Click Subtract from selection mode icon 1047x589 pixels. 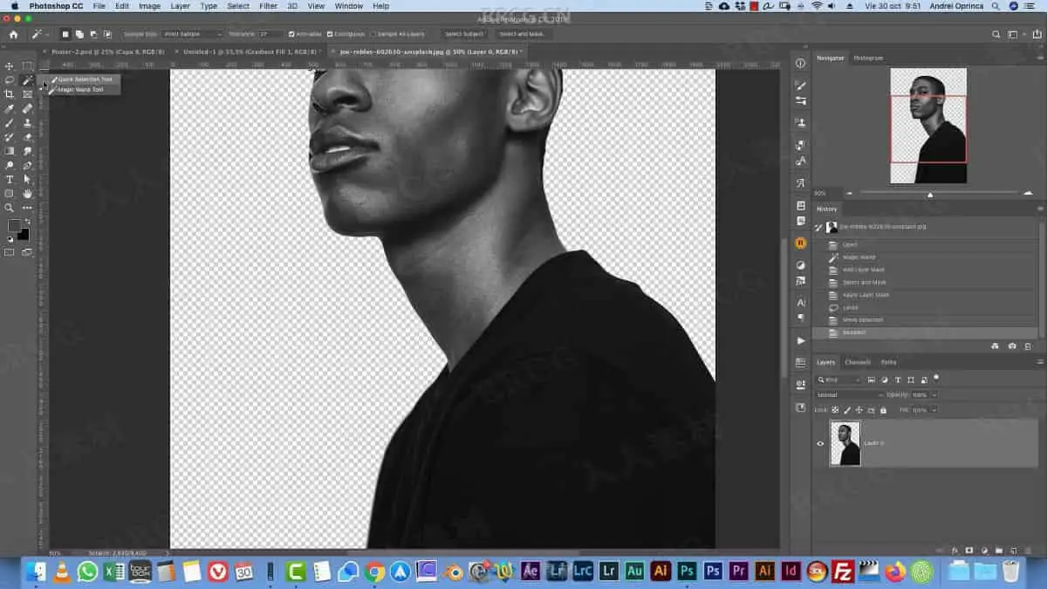(93, 34)
